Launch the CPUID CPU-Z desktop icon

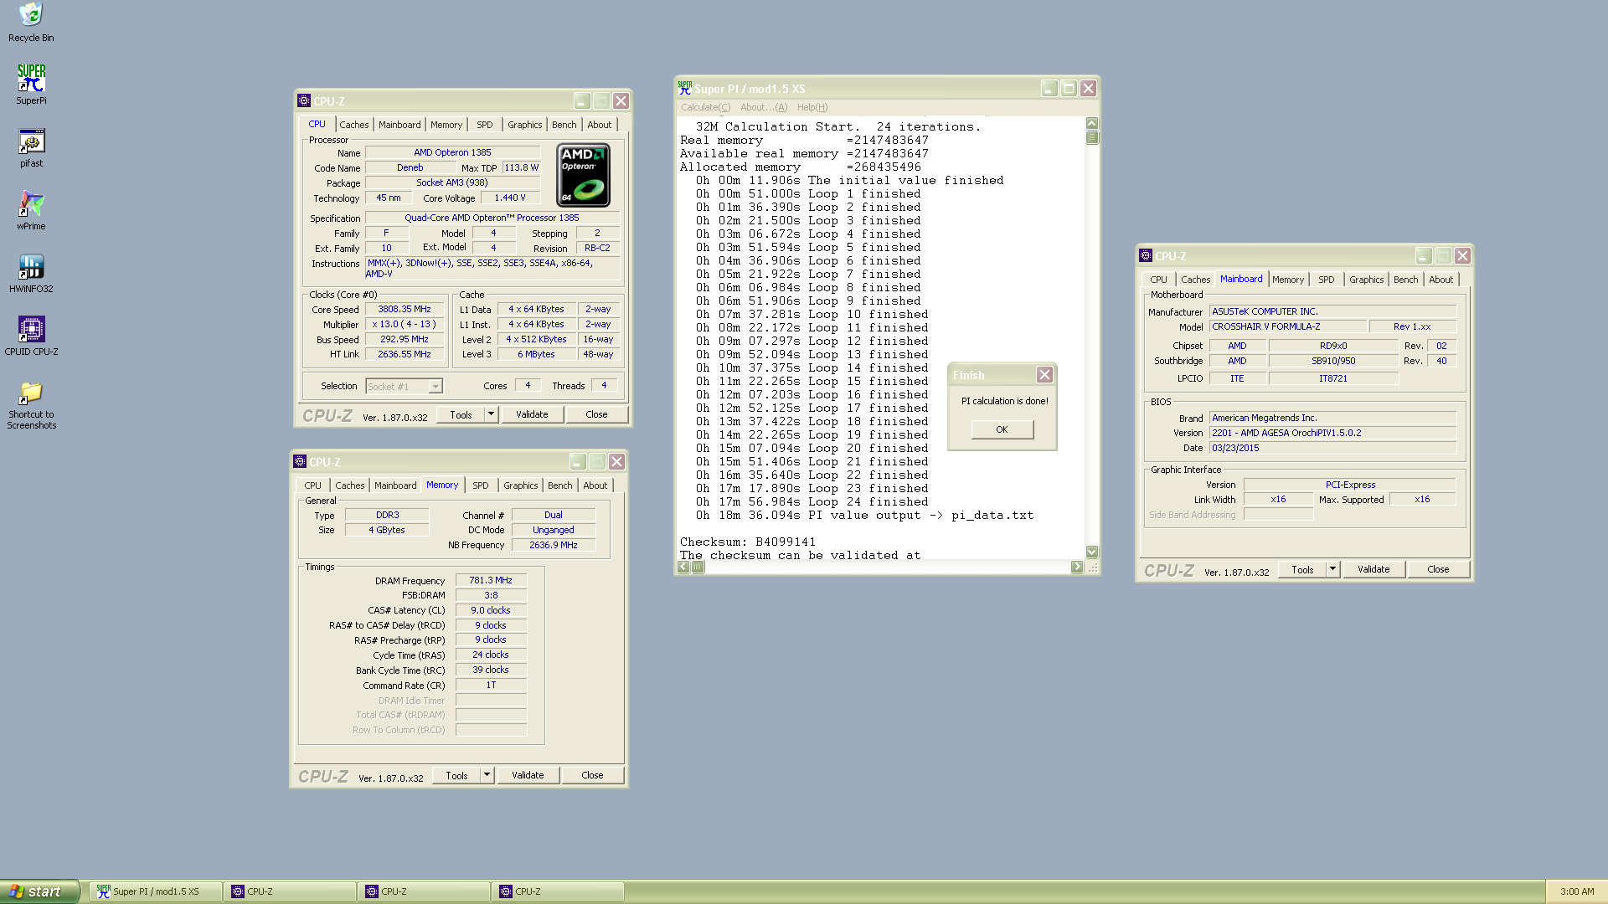pos(31,336)
